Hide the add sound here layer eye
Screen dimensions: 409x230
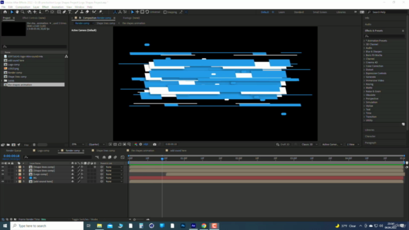(3, 181)
